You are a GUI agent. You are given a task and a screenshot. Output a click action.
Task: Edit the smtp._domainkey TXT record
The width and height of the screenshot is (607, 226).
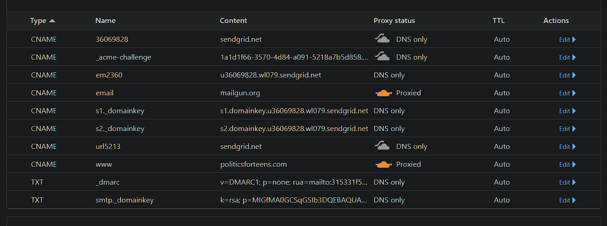click(564, 200)
